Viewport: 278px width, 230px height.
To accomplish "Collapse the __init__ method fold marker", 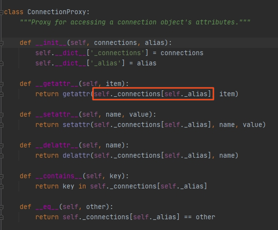I will point(1,42).
